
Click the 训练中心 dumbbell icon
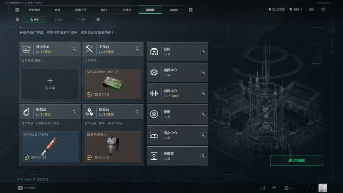pos(154,93)
